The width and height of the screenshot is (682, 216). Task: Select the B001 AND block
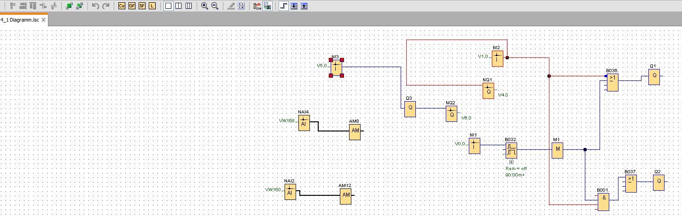[603, 202]
